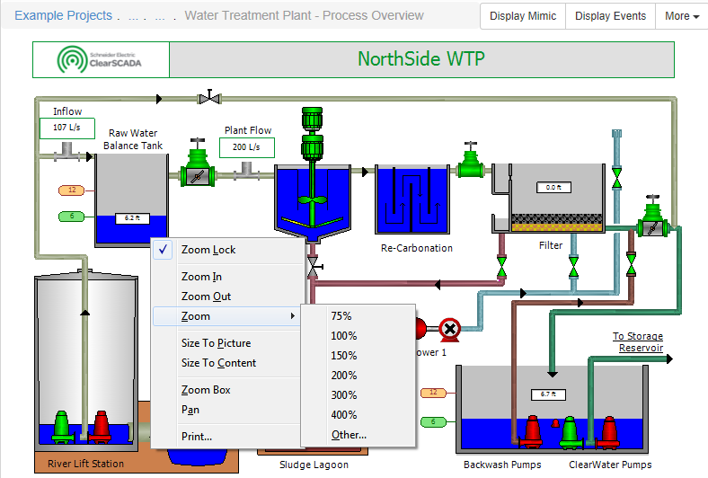Select green valve after Raw Water Balance Tank
Screen dimensions: 708x478
pyautogui.click(x=198, y=169)
